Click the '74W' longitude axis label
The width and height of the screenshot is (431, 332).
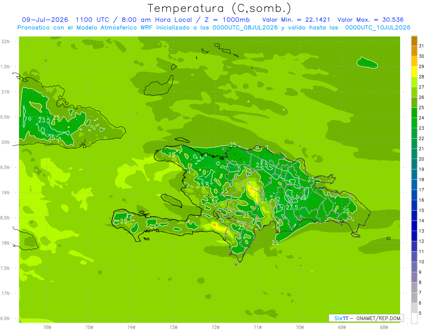[131, 327]
